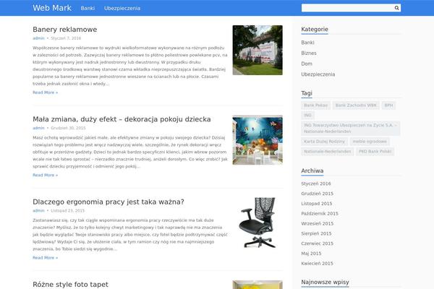This screenshot has width=434, height=289.
Task: Open the banner advertisement thumbnail
Action: [258, 50]
